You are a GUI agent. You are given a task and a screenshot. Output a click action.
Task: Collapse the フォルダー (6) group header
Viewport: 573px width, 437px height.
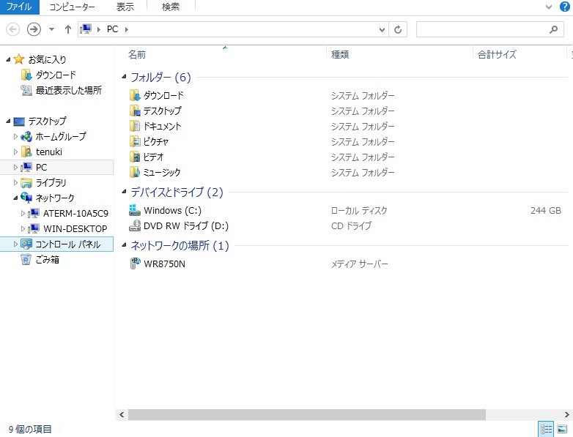123,78
